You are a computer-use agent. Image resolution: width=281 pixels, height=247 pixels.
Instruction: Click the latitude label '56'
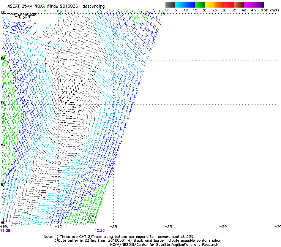tap(3, 103)
